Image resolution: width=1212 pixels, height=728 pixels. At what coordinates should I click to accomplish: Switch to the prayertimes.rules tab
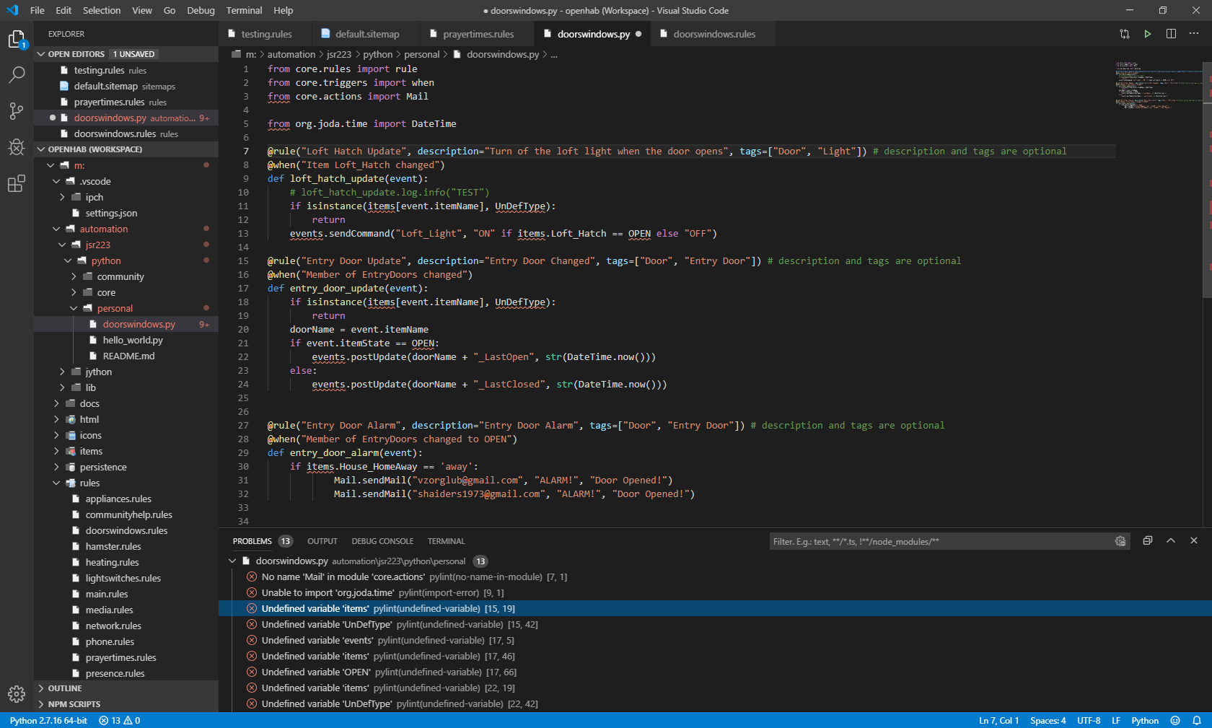click(478, 34)
